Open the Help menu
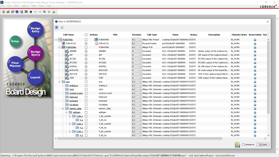 tap(49, 6)
